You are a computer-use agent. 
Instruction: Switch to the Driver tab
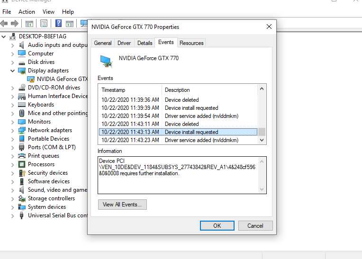click(124, 43)
